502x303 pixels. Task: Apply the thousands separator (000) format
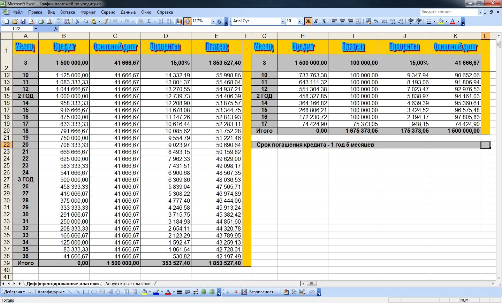[x=385, y=21]
